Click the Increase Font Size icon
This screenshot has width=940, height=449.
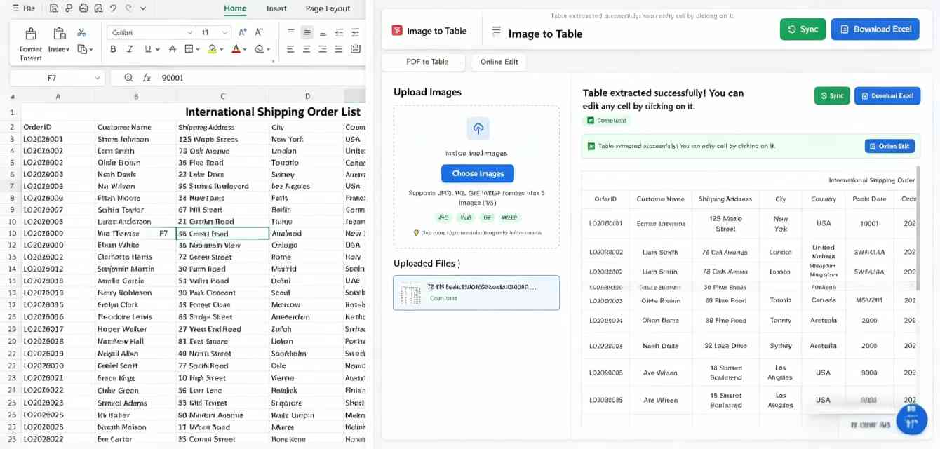click(x=243, y=32)
